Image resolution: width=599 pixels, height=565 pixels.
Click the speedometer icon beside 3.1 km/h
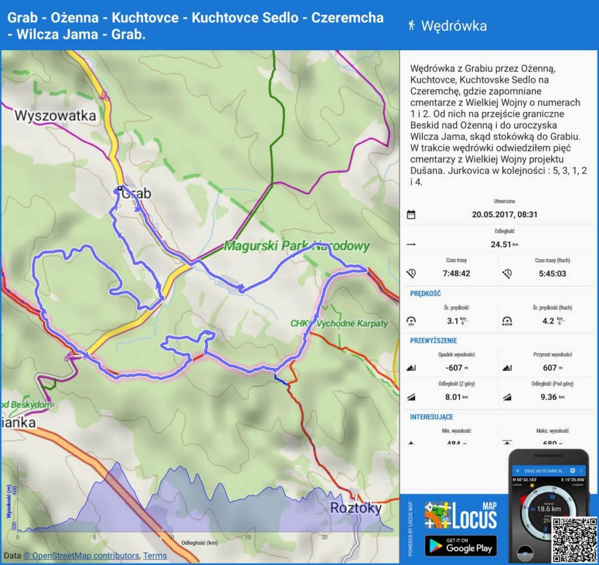411,321
